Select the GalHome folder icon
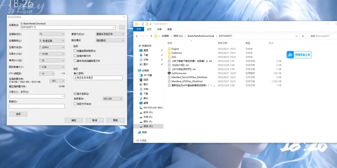337x168 pixels. coord(169,53)
